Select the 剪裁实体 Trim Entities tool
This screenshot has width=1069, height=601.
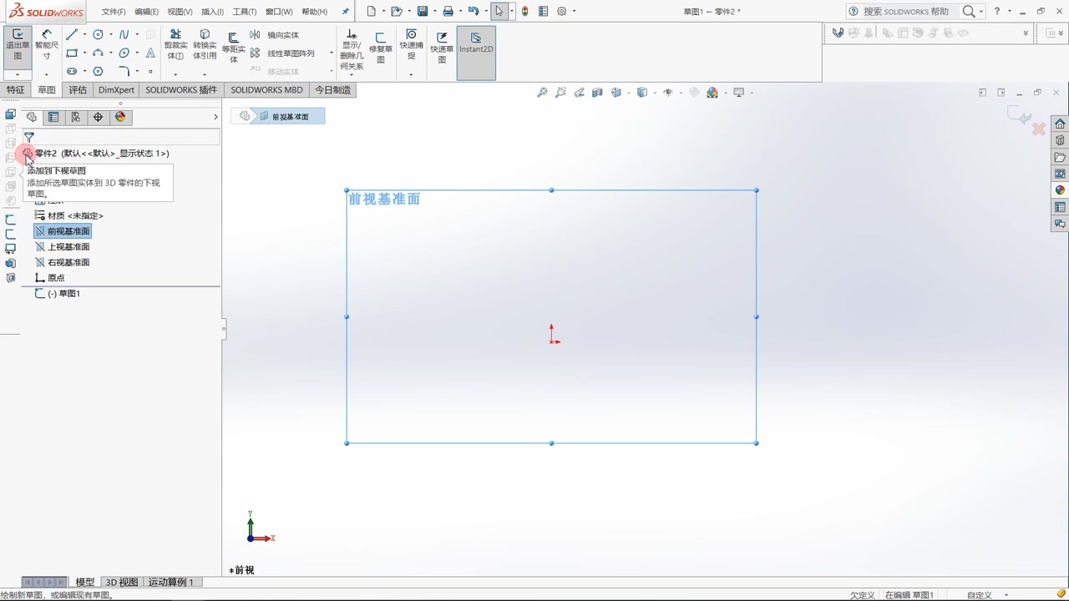click(x=175, y=45)
